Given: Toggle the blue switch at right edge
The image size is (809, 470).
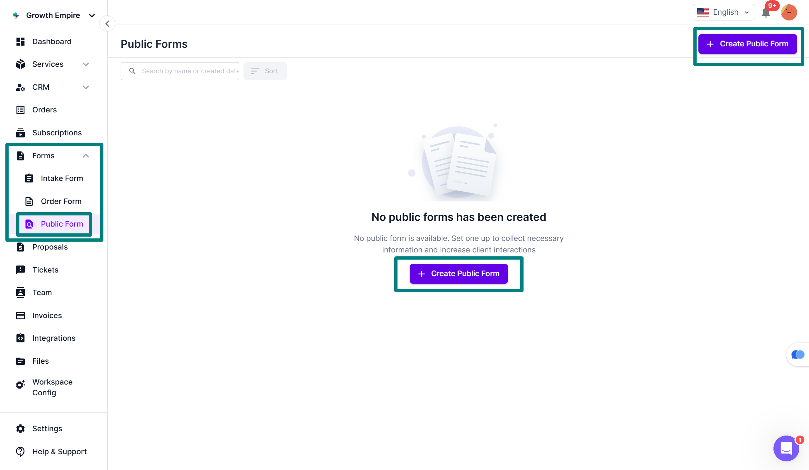Looking at the screenshot, I should (x=798, y=355).
